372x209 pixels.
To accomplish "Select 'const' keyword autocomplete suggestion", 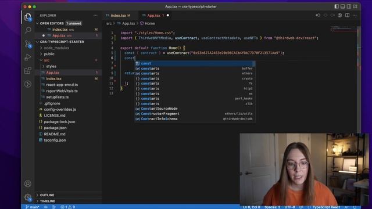I will tap(195, 63).
